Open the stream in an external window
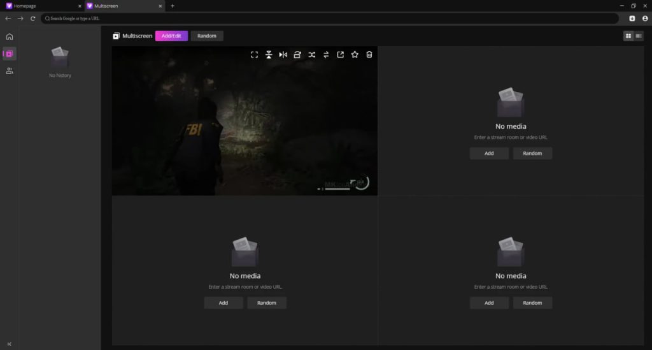The image size is (652, 350). (341, 55)
